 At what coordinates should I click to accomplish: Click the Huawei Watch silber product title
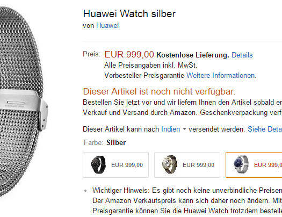pos(129,13)
